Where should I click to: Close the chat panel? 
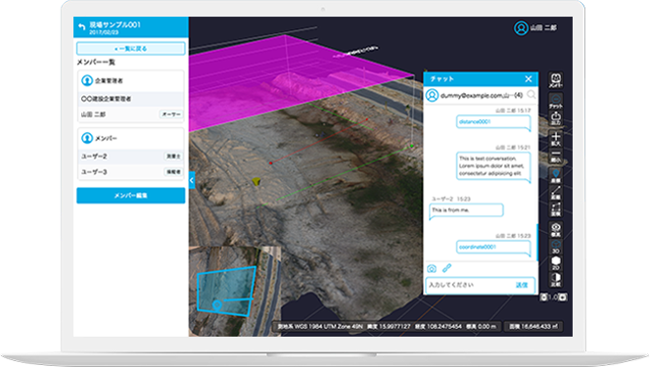click(529, 78)
